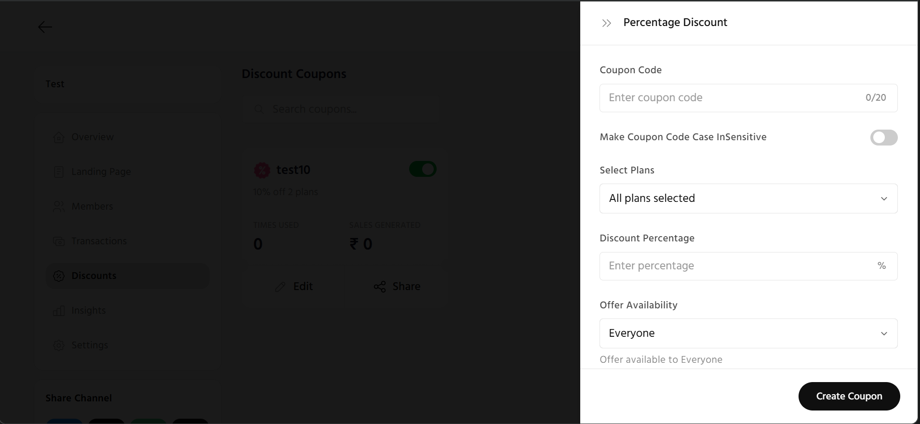Select Discounts in the sidebar
This screenshot has width=920, height=424.
coord(94,276)
